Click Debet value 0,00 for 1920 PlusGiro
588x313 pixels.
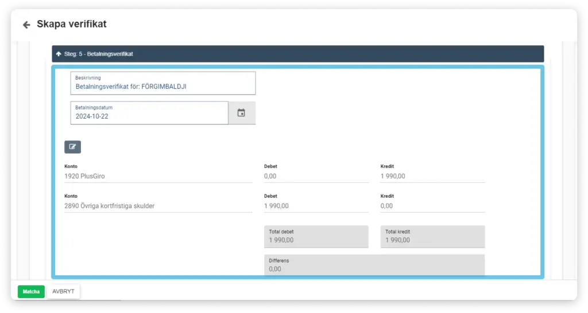[x=316, y=176]
